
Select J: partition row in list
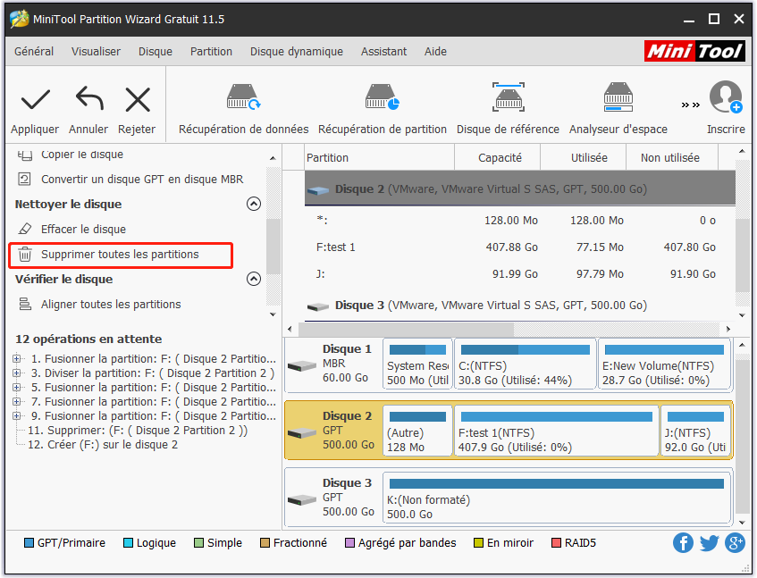(x=520, y=274)
